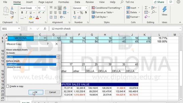
Task: Click the Copy icon in Clipboard
Action: coord(12,13)
